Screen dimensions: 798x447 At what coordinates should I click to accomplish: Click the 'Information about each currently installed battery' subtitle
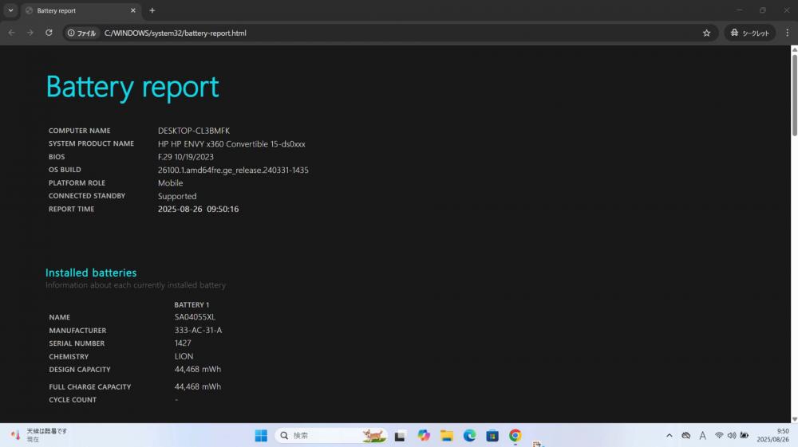tap(136, 285)
